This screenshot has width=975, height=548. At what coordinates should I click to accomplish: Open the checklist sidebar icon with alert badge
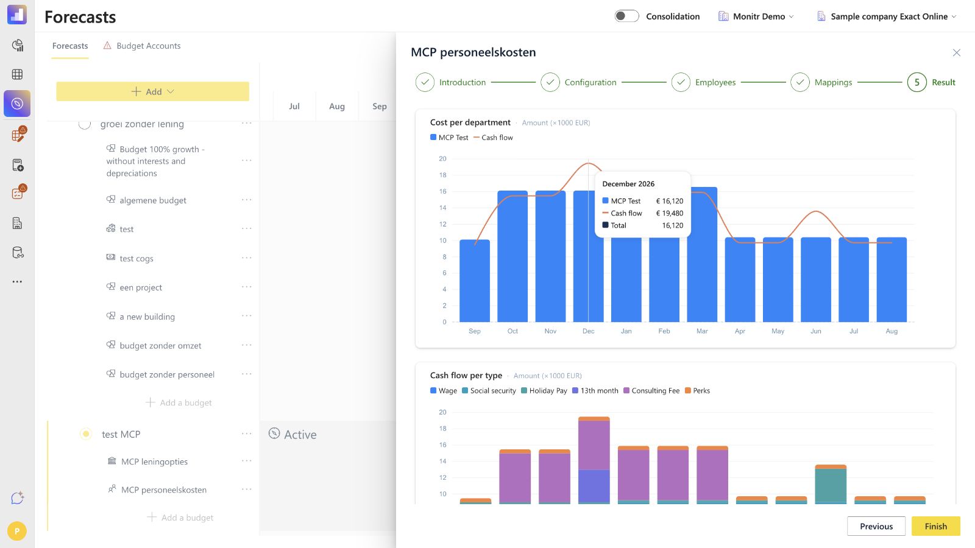coord(18,194)
